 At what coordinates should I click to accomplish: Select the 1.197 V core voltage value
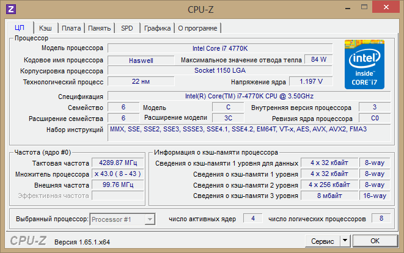[x=311, y=81]
